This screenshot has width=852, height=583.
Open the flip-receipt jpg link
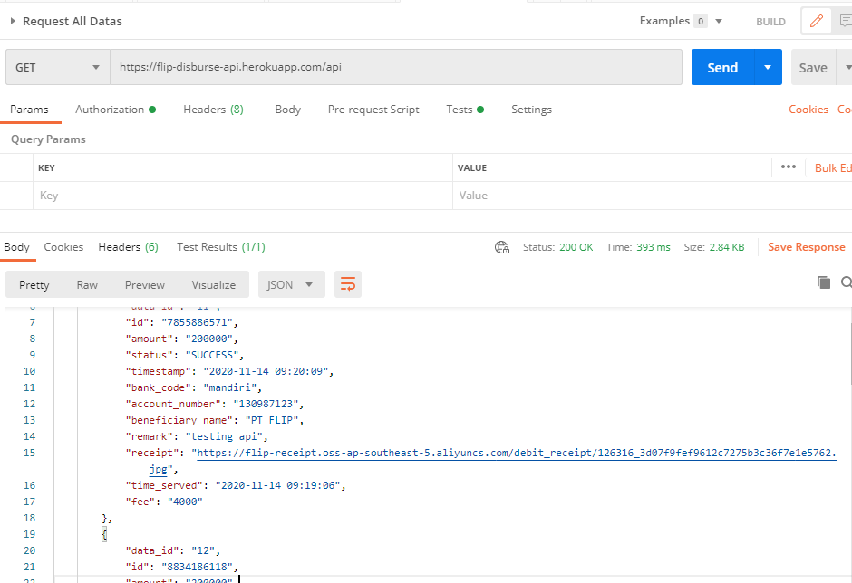pyautogui.click(x=517, y=453)
